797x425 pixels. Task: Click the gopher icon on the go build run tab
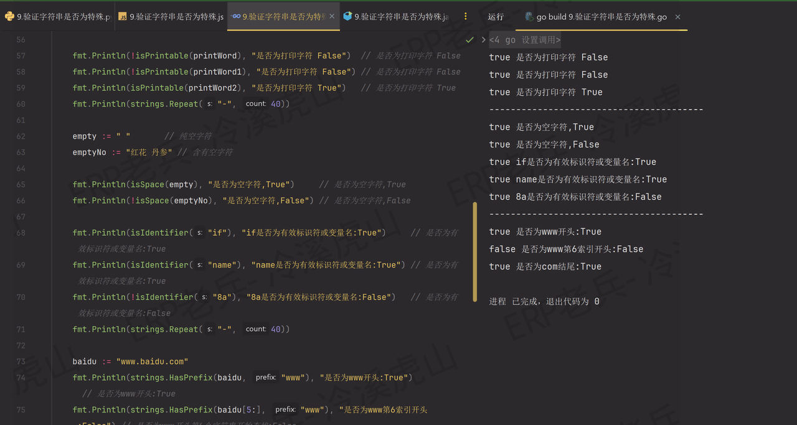point(529,17)
